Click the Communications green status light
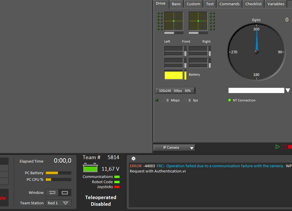The image size is (292, 211). [117, 177]
